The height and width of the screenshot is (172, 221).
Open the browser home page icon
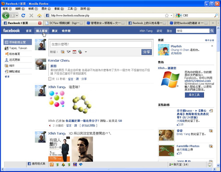39,16
